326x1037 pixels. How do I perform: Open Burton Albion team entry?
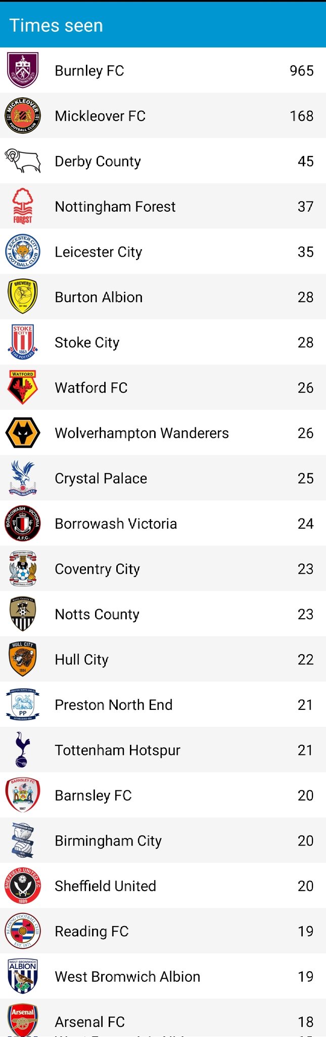(163, 297)
